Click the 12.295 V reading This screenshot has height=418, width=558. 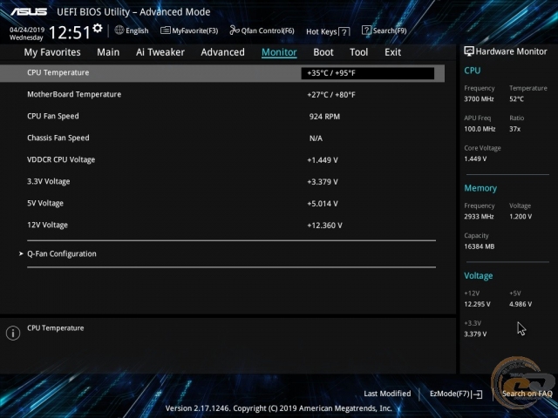click(477, 304)
